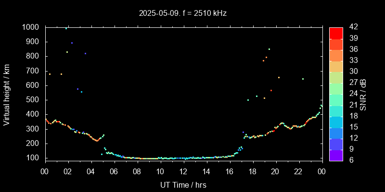Select the '12' tick label on time axis
Viewport: 385px width, 192px height.
click(x=183, y=171)
